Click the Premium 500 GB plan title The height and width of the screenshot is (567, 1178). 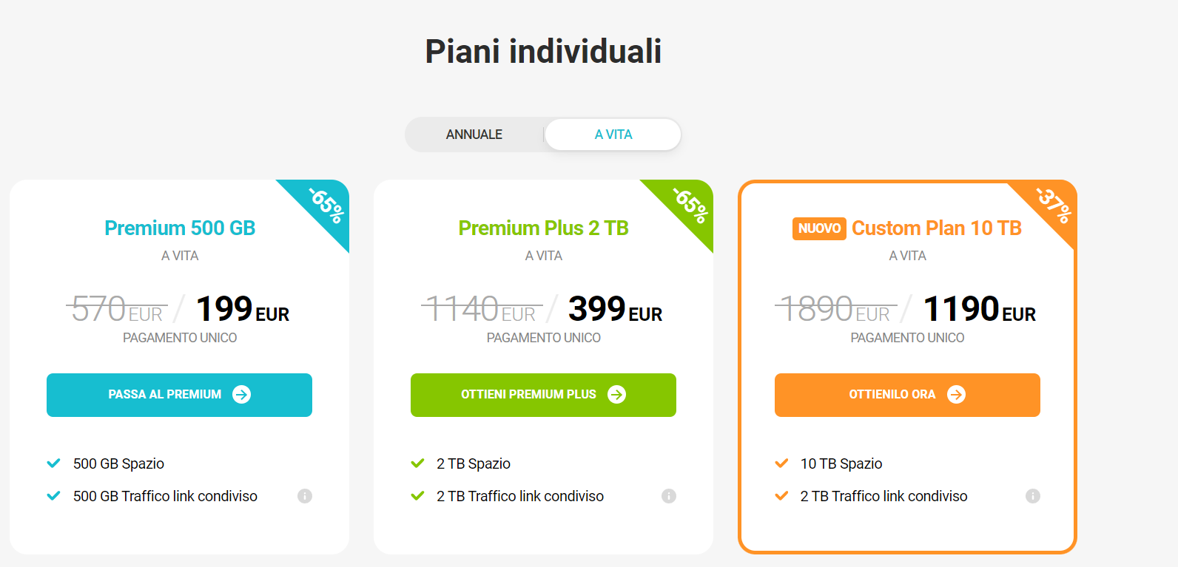(180, 228)
